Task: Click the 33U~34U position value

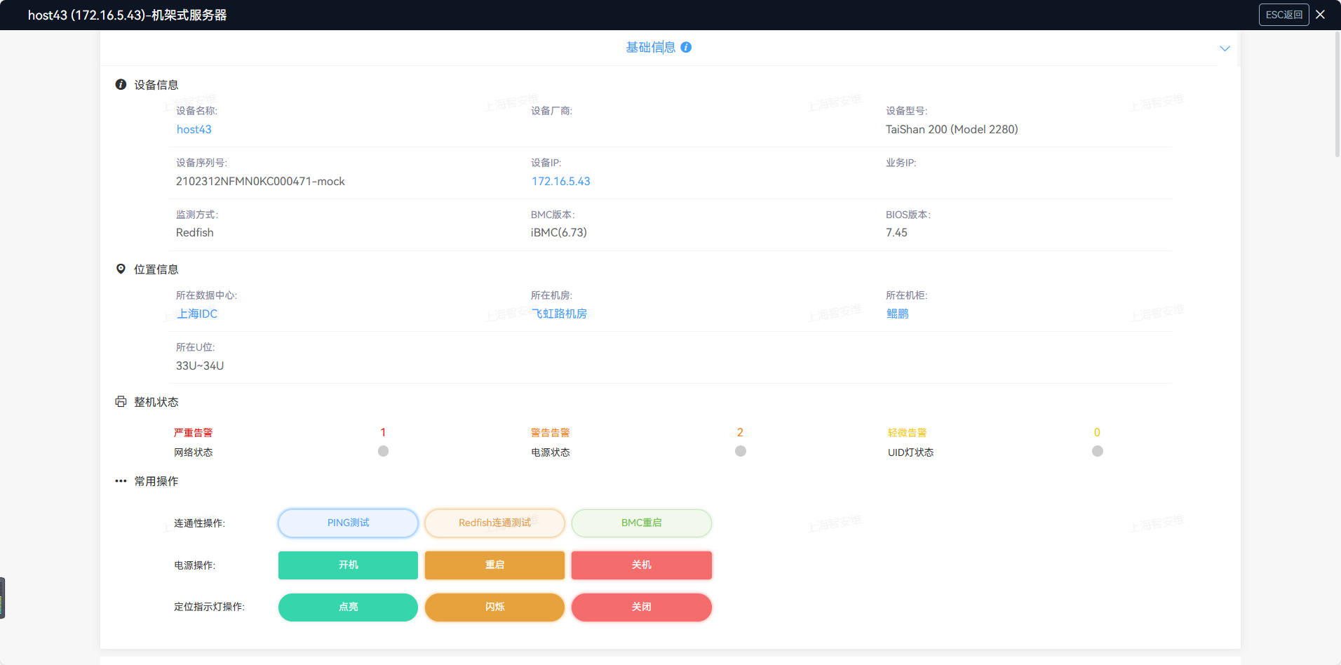Action: click(200, 365)
